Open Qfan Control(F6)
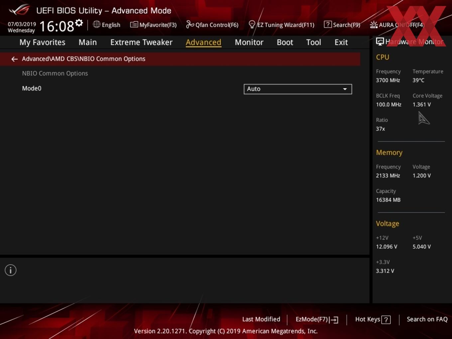The width and height of the screenshot is (452, 339). [212, 25]
